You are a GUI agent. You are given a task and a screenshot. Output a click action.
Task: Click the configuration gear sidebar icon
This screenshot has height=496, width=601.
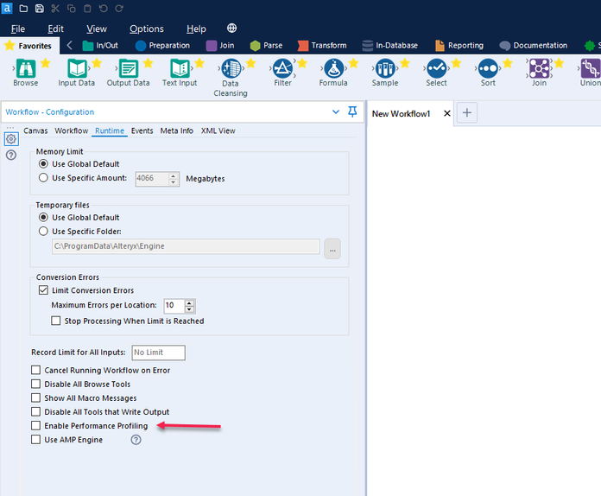click(11, 139)
